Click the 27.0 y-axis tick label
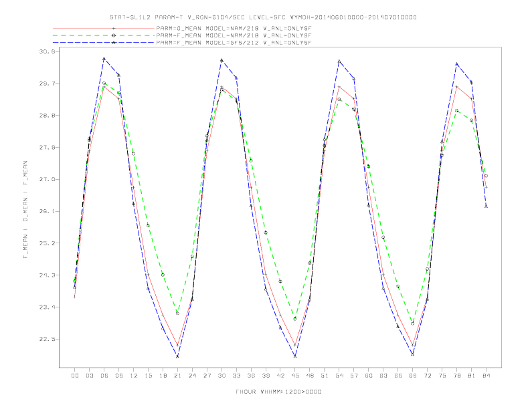The image size is (530, 409). tap(48, 180)
